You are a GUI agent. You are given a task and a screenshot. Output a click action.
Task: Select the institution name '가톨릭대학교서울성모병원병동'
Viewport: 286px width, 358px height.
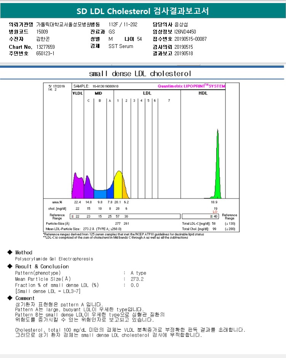[x=68, y=24]
